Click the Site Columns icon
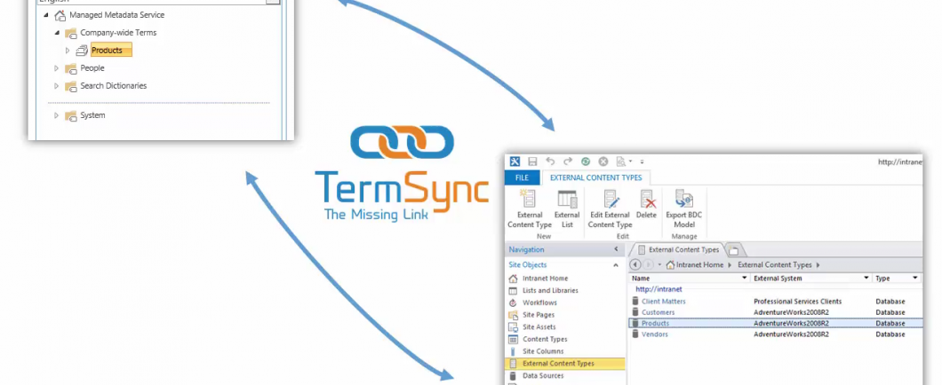The width and height of the screenshot is (942, 385). pos(513,351)
